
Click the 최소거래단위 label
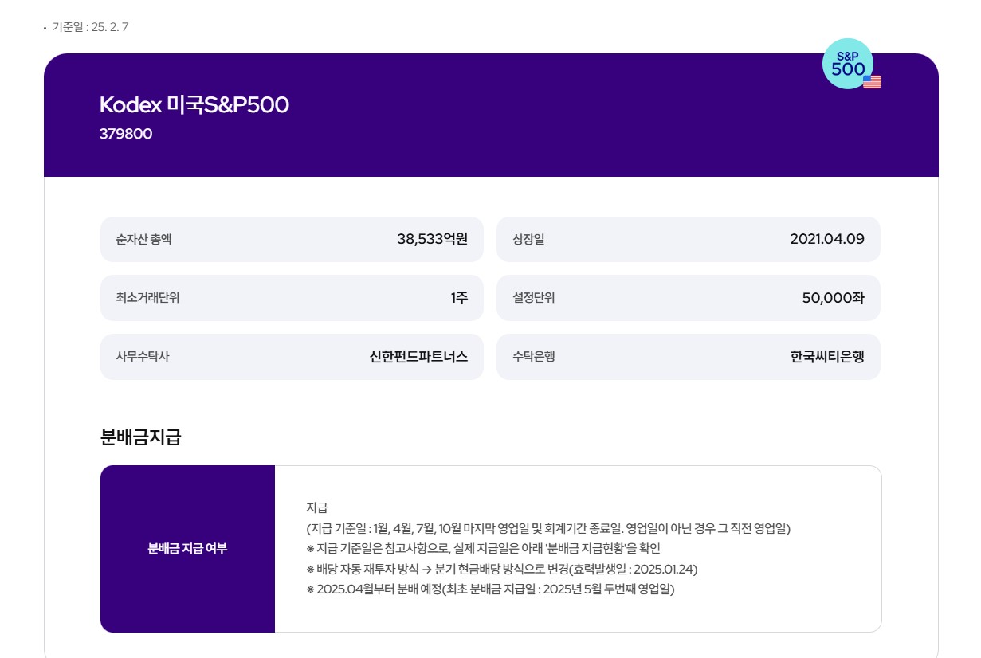(x=147, y=297)
